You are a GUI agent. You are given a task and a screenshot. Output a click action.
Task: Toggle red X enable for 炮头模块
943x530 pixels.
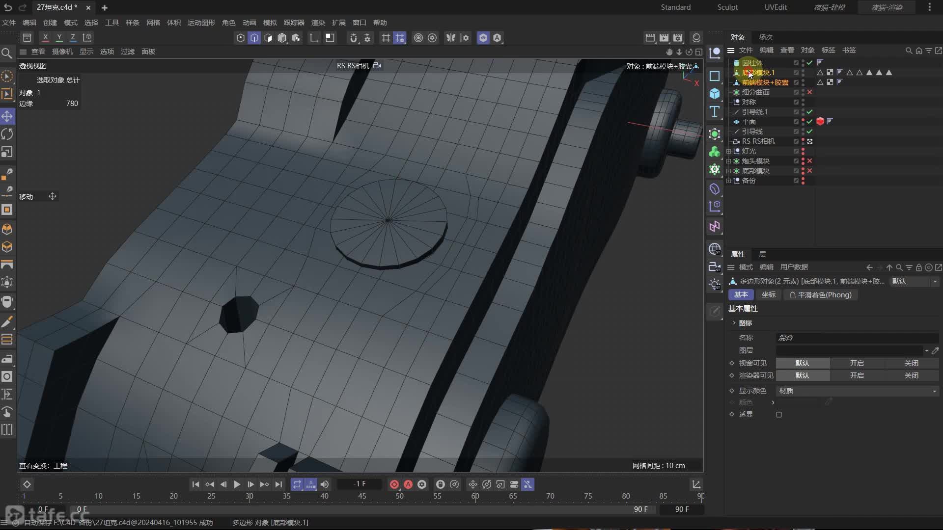click(x=809, y=161)
